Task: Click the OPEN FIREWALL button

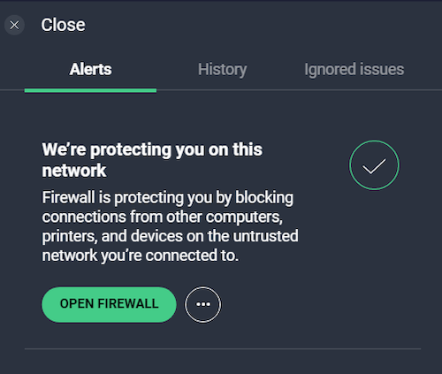Action: click(109, 304)
